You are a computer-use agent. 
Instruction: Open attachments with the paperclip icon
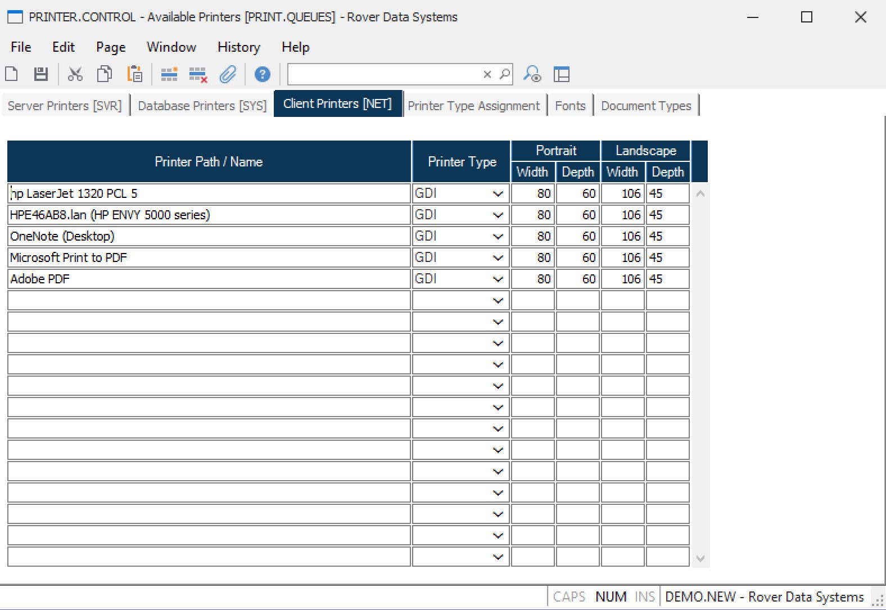point(228,74)
